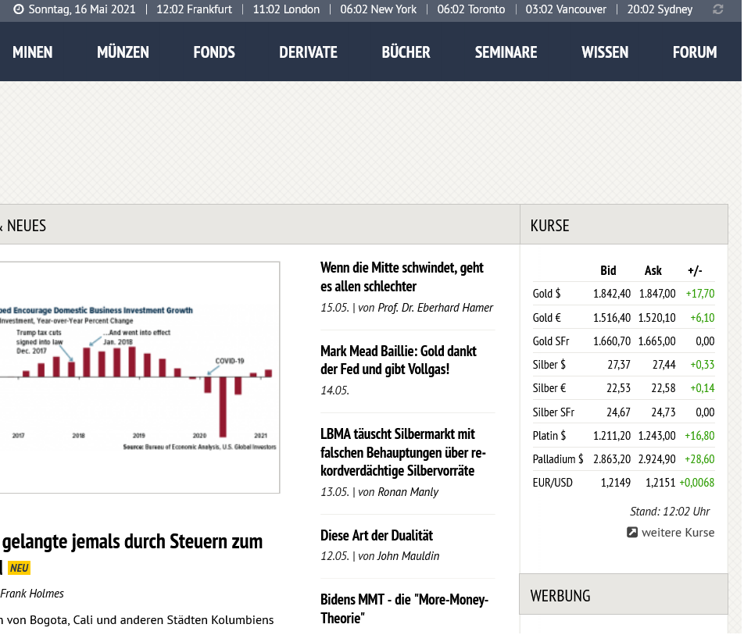Click the refresh icon in the top bar
The width and height of the screenshot is (744, 635).
(x=718, y=9)
